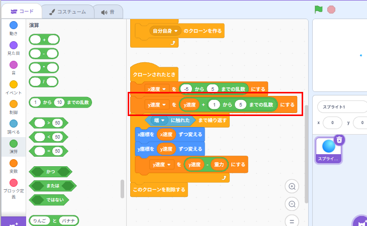The height and width of the screenshot is (226, 367).
Task: Select the 動き blue category circle
Action: coord(14,25)
